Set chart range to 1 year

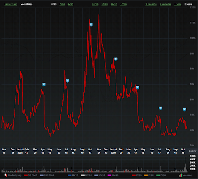178,4
